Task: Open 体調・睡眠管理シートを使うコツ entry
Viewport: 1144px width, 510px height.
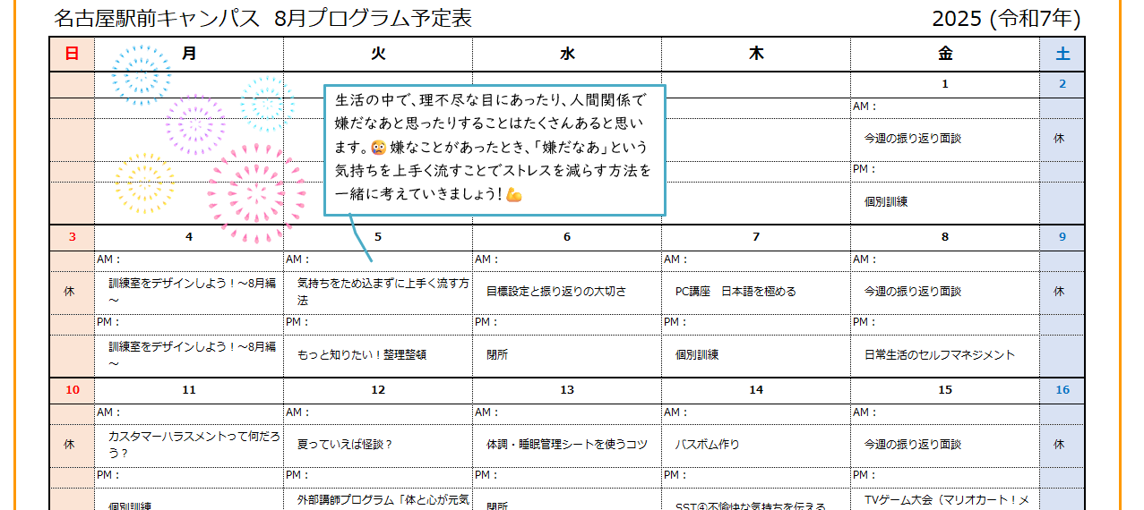Action: (x=566, y=444)
